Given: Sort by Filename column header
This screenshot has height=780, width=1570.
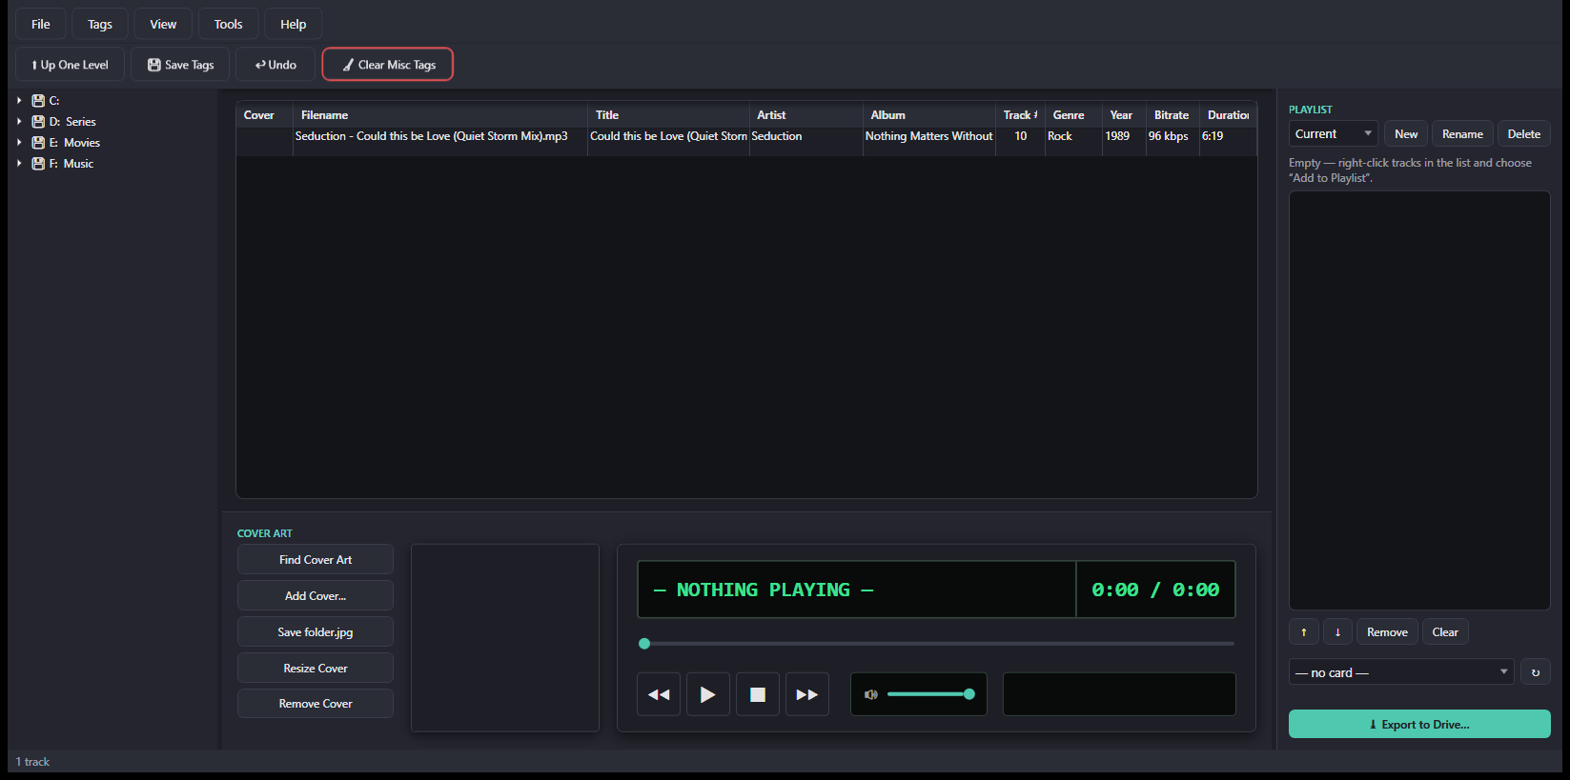Looking at the screenshot, I should [x=439, y=115].
